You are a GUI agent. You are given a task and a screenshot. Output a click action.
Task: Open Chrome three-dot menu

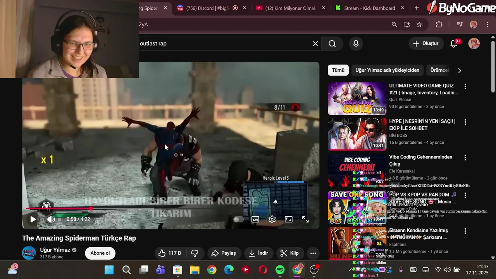click(x=487, y=24)
